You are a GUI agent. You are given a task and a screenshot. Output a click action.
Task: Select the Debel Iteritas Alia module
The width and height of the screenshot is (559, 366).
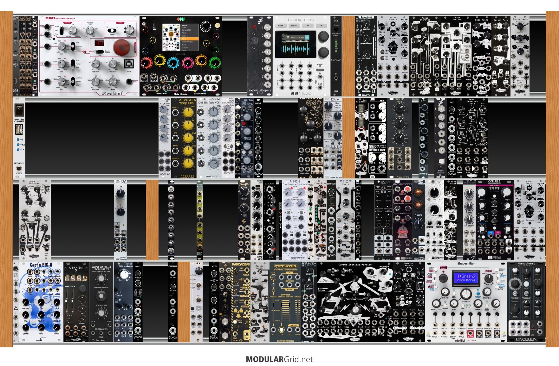point(472,138)
